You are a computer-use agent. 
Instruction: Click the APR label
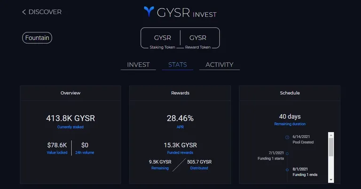pos(180,127)
